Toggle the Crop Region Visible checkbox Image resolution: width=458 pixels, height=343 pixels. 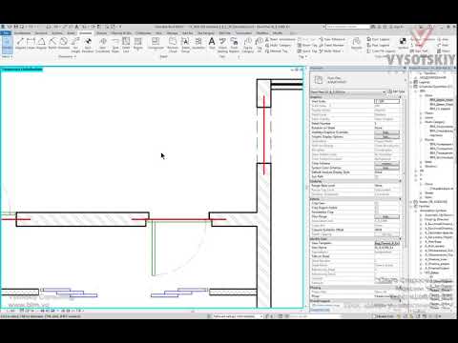pos(377,208)
